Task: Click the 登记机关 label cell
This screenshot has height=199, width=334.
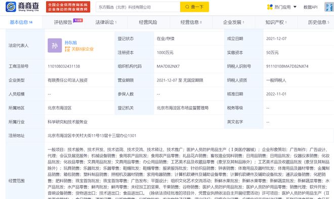Action: pyautogui.click(x=134, y=108)
